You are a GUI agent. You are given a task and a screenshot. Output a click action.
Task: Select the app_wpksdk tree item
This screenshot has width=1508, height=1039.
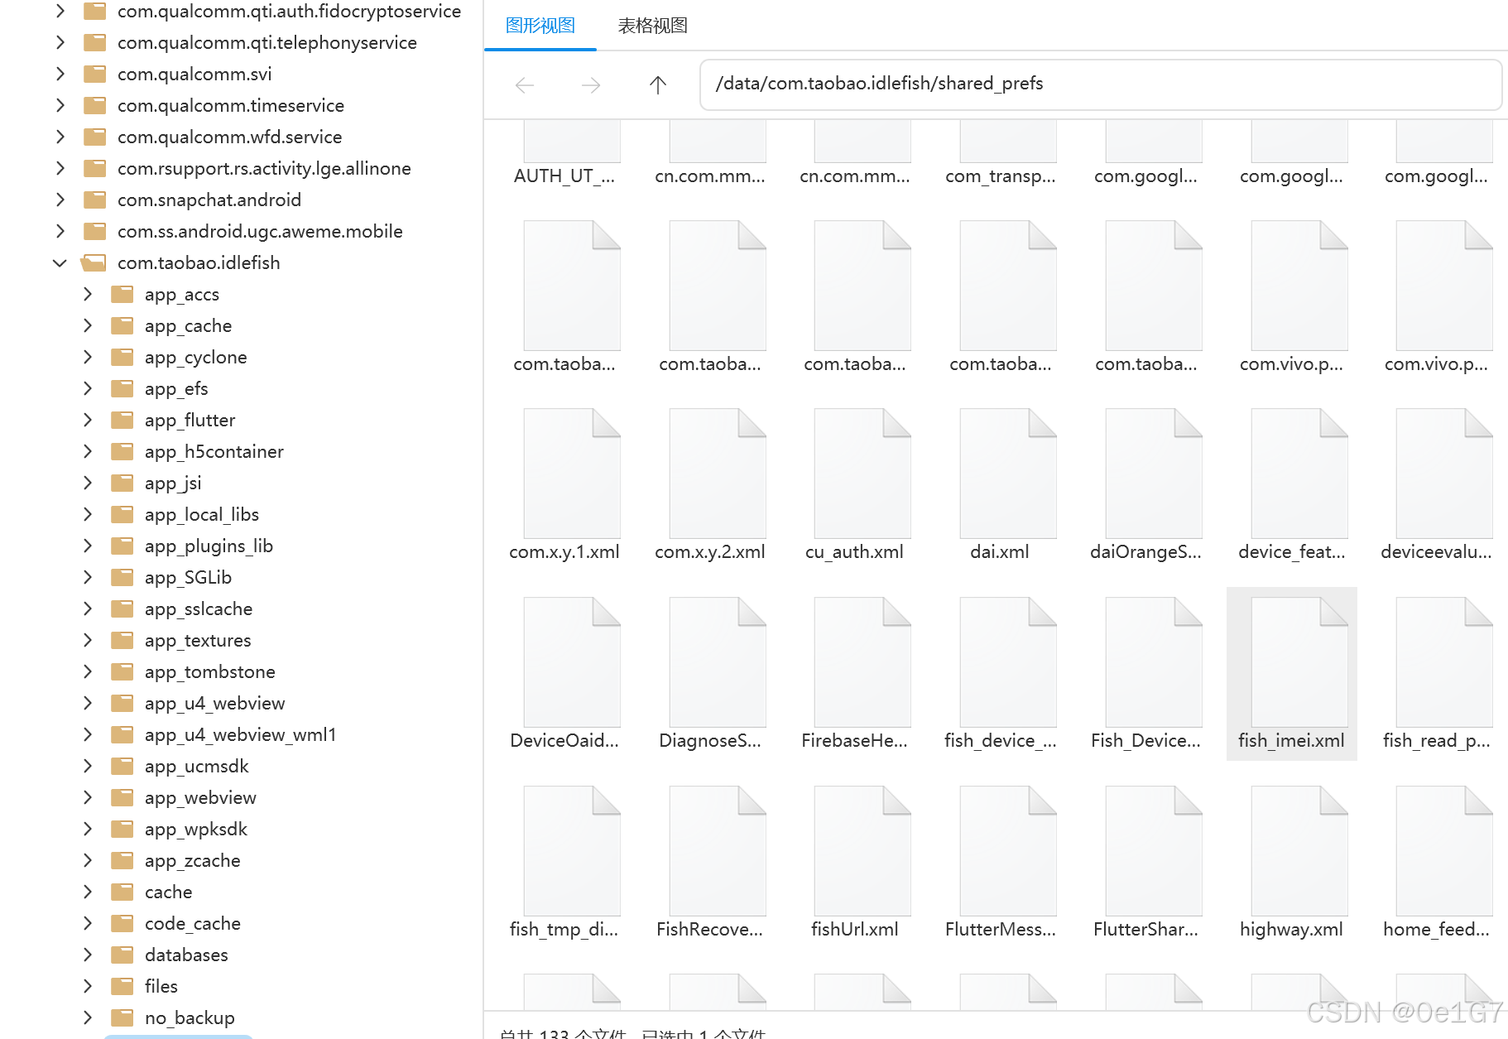pos(195,830)
